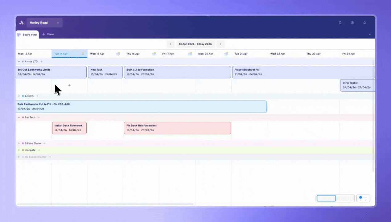This screenshot has width=391, height=222.
Task: Add a task to Arrnis LTD group
Action: click(x=42, y=62)
